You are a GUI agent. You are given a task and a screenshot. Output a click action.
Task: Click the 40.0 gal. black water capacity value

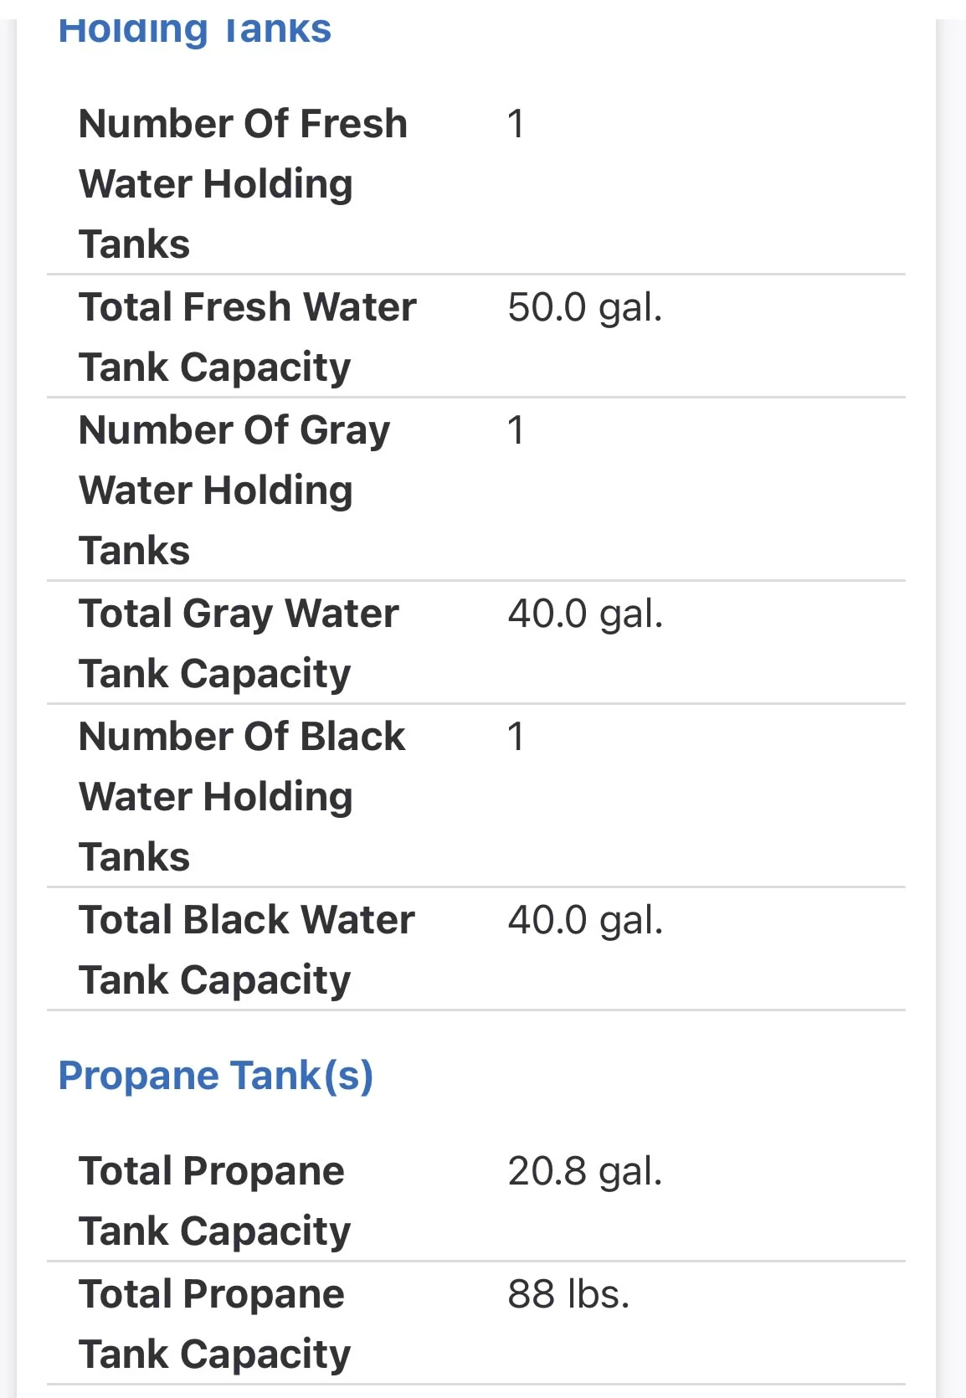point(585,920)
